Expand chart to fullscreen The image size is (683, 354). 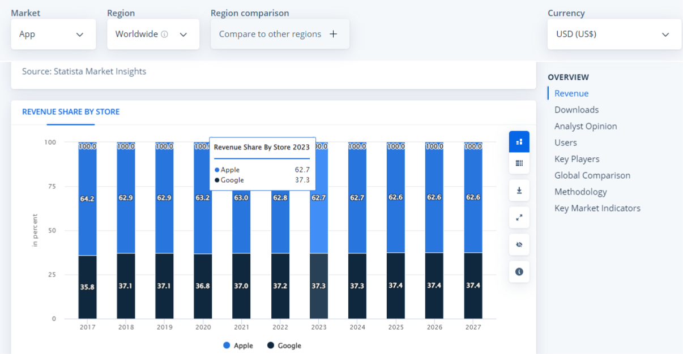click(x=519, y=217)
